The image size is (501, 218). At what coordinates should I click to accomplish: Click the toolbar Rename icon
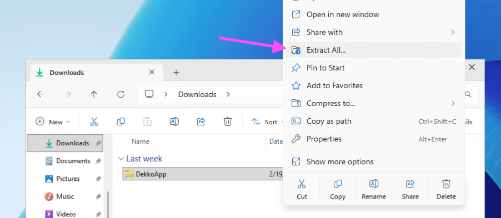point(174,121)
